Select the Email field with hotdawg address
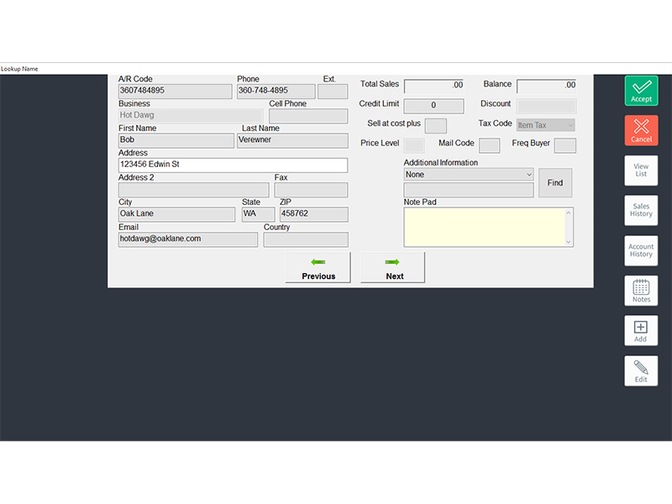The image size is (672, 504). pos(187,239)
